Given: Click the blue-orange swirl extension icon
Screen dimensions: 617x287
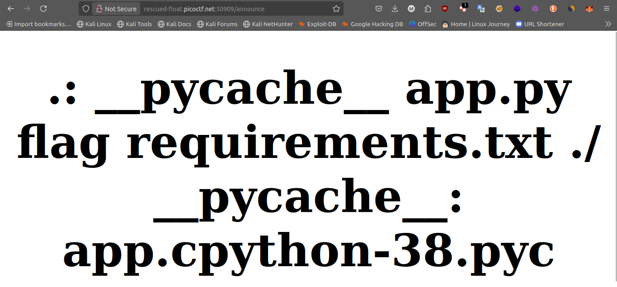Looking at the screenshot, I should 571,9.
